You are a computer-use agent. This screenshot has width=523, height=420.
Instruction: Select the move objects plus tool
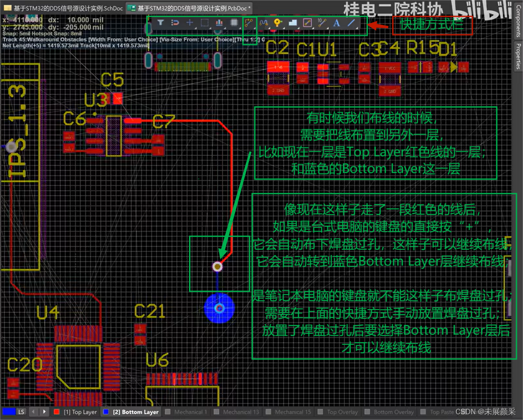pos(190,22)
